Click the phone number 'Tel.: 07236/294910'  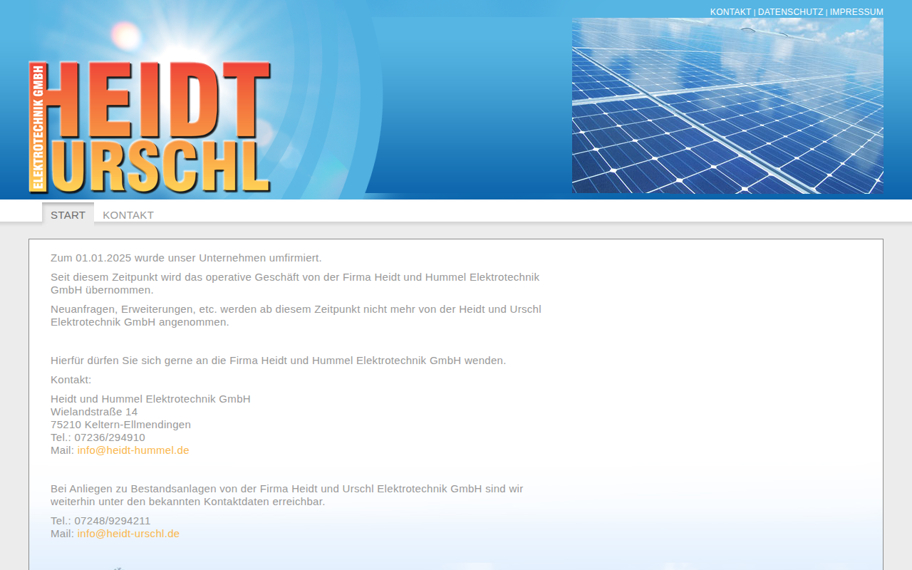coord(98,437)
